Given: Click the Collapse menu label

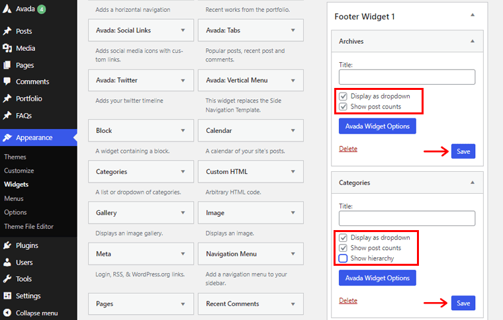Looking at the screenshot, I should tap(37, 313).
